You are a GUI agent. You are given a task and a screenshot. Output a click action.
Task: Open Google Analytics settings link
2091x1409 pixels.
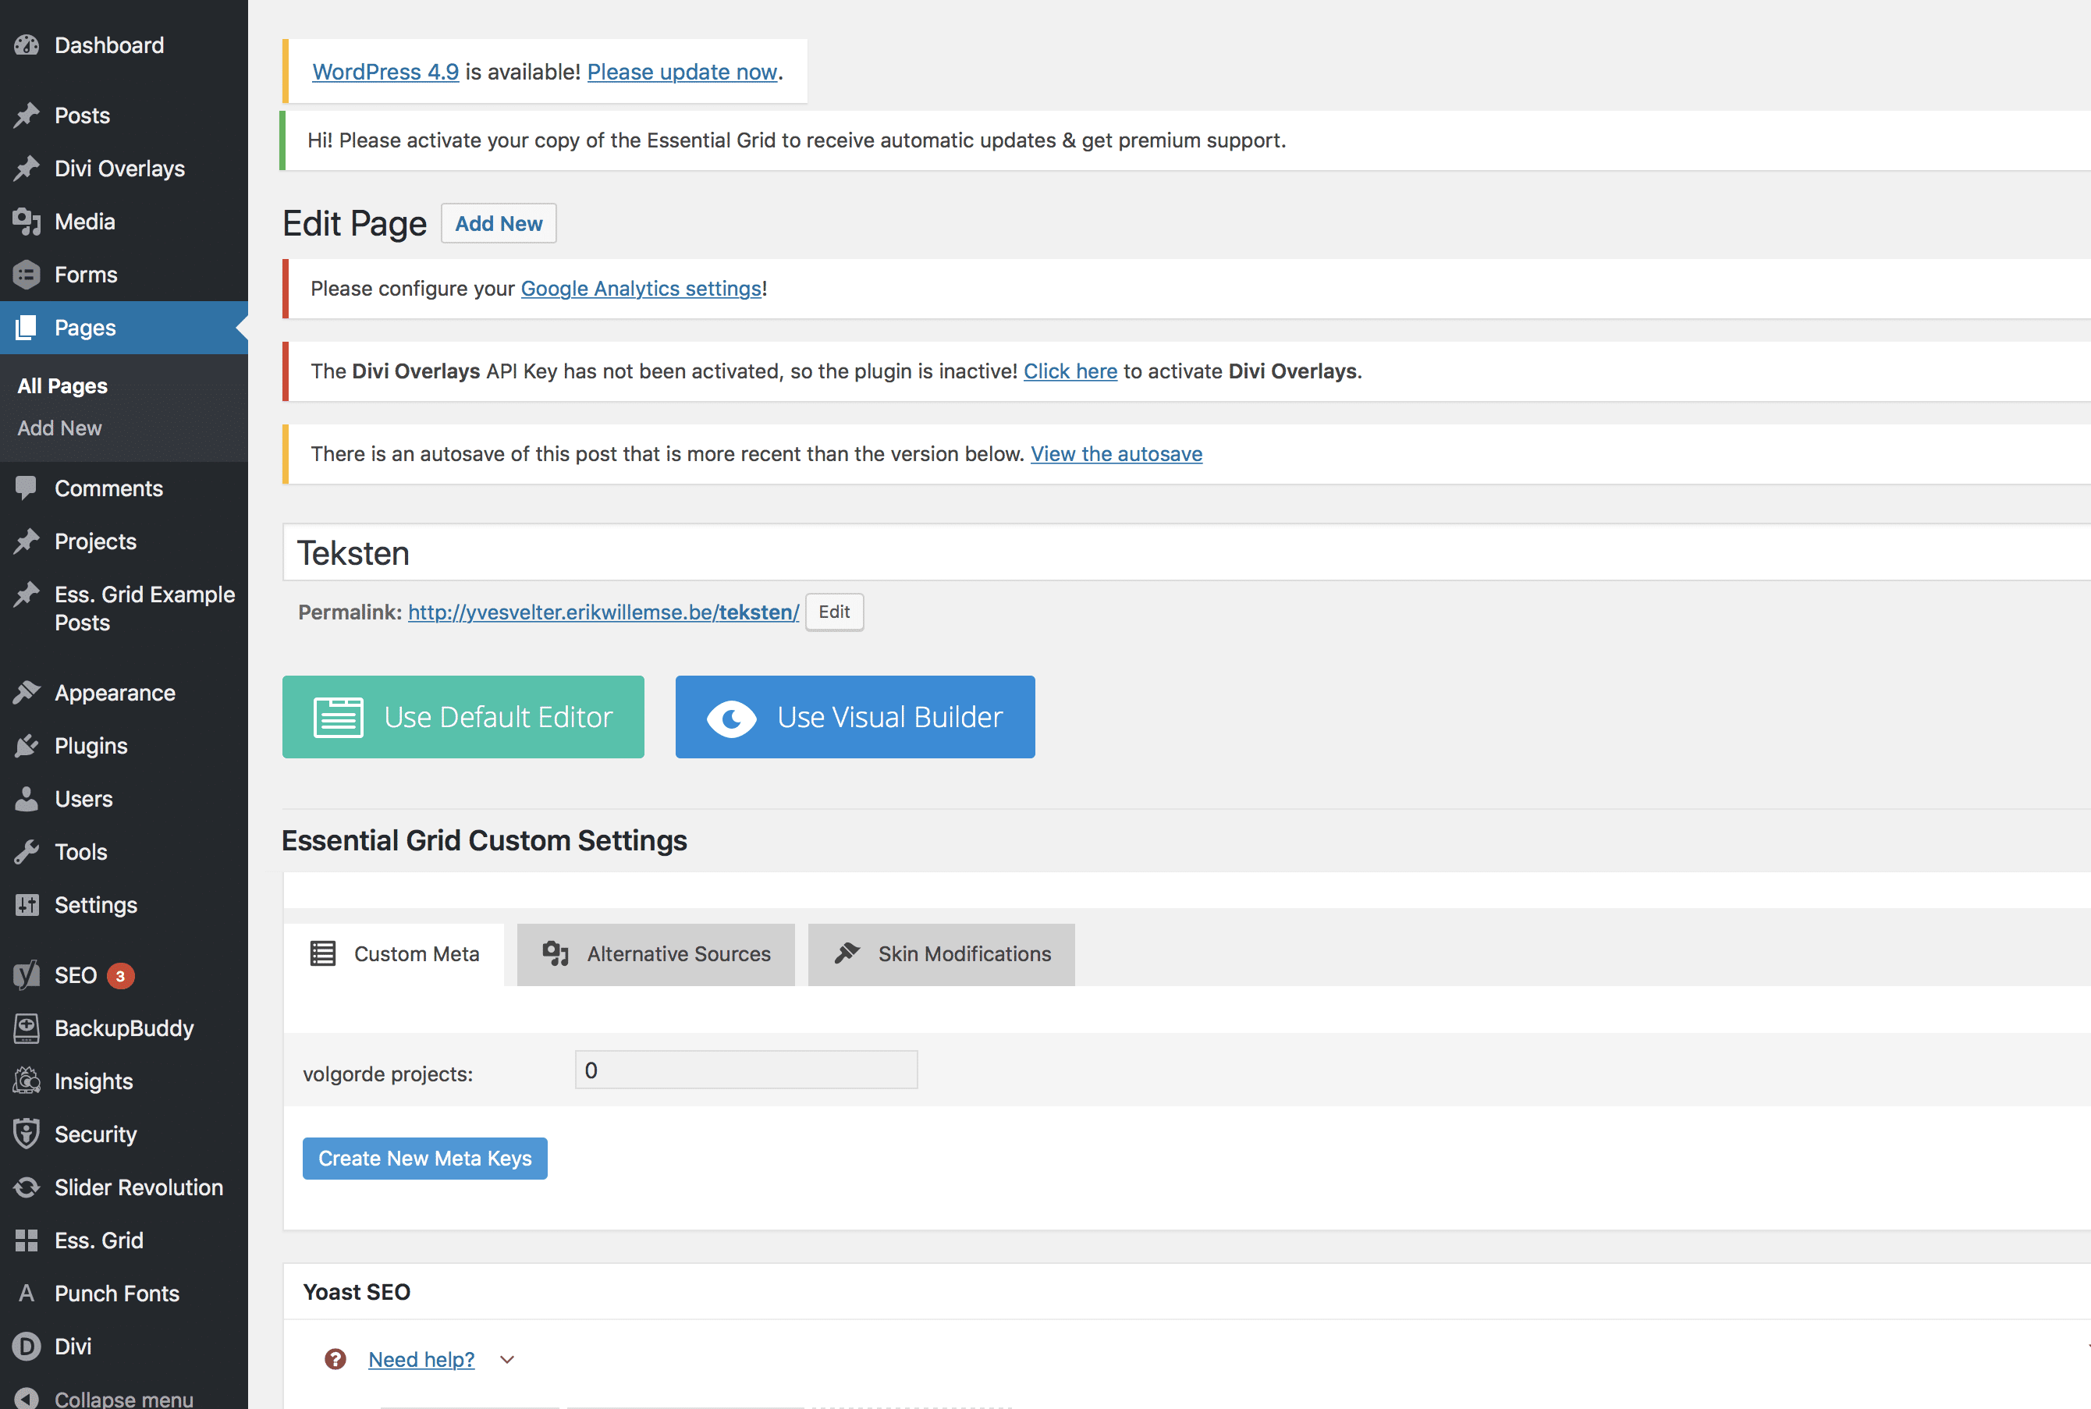click(641, 289)
